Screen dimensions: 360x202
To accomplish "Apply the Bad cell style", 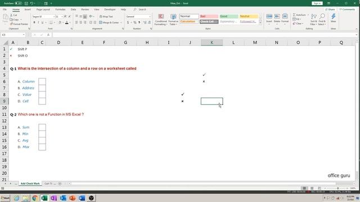I will click(x=209, y=16).
